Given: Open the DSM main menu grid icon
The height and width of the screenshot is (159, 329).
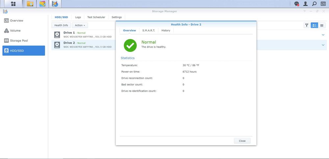Looking at the screenshot, I should (13, 4).
